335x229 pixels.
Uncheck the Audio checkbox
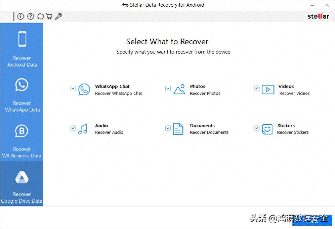(x=73, y=128)
